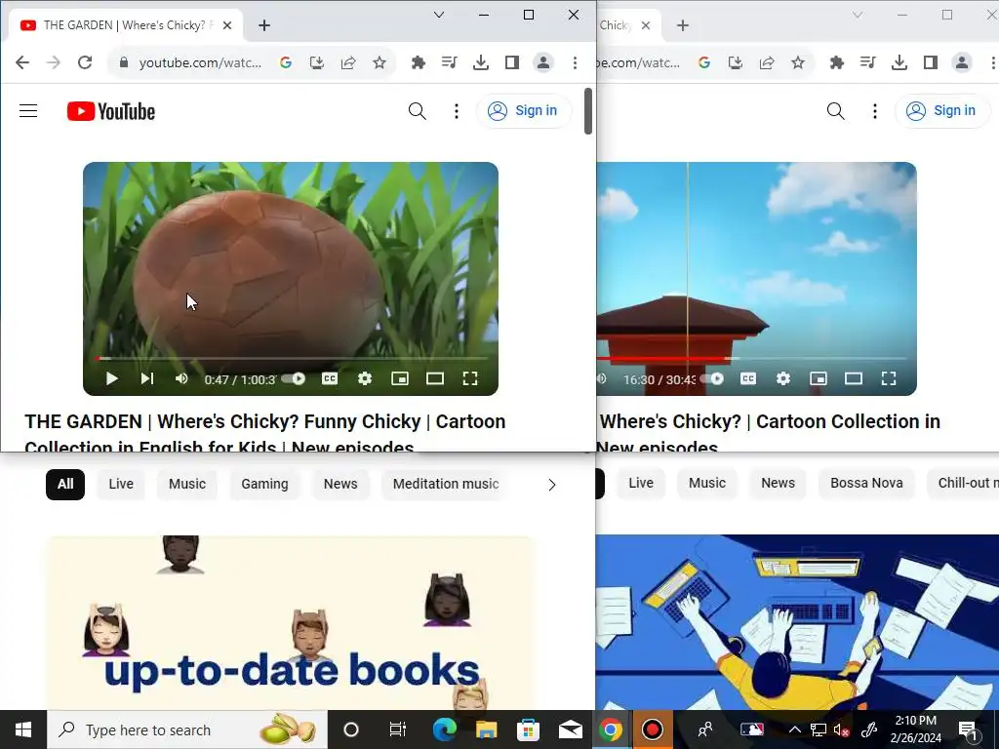This screenshot has width=999, height=749.
Task: Click taskbar search box
Action: (x=187, y=729)
